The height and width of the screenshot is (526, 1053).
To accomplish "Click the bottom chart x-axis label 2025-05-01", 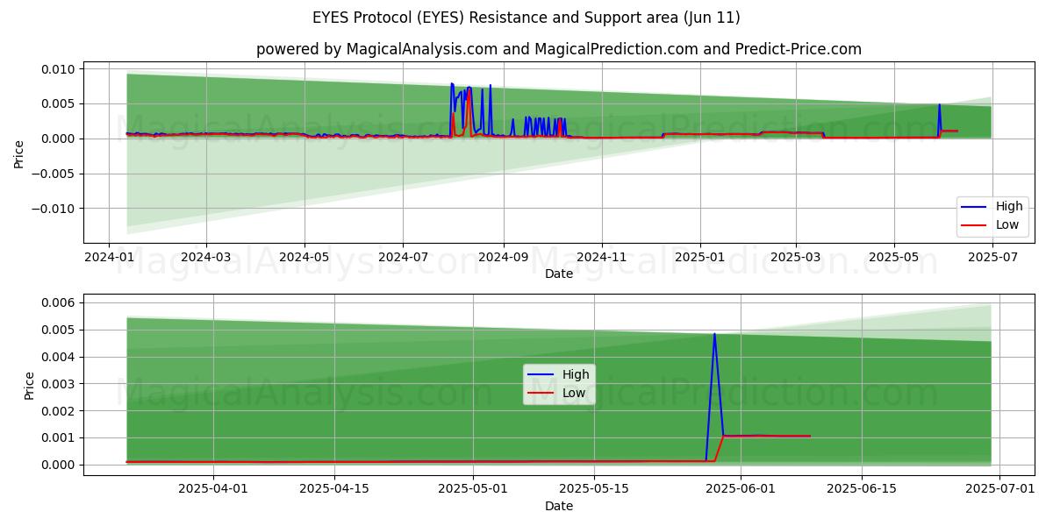I will tap(473, 490).
